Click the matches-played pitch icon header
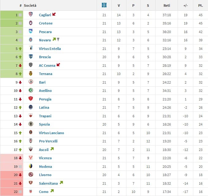Image resolution: width=208 pixels, height=196 pixels. (104, 5)
